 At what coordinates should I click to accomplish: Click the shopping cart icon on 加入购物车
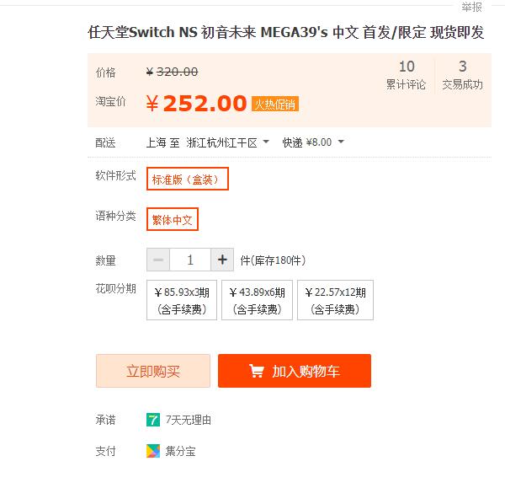[x=257, y=371]
